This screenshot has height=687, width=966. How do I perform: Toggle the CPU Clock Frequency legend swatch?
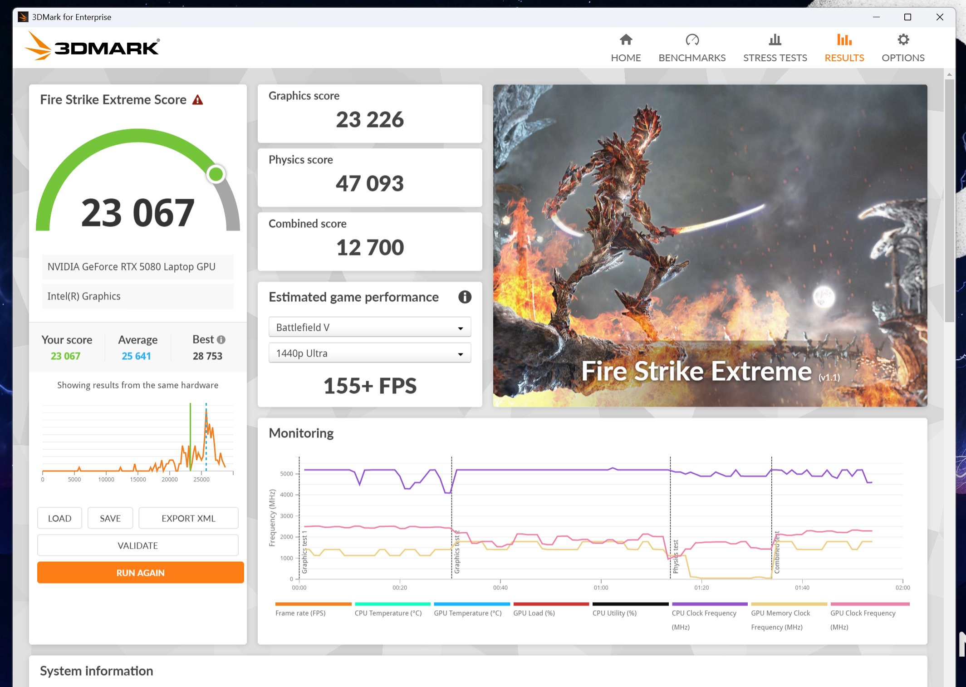coord(710,604)
